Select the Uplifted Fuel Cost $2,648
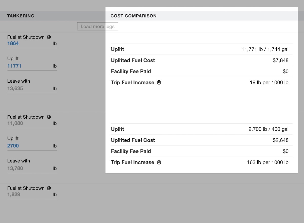The height and width of the screenshot is (223, 304). pyautogui.click(x=281, y=140)
